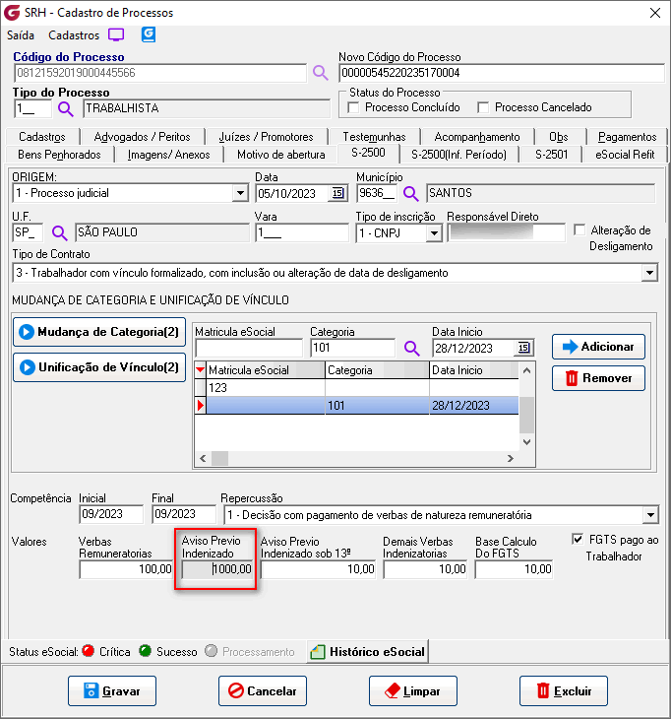Image resolution: width=671 pixels, height=719 pixels.
Task: Switch to the S-2501 tab
Action: pos(551,154)
